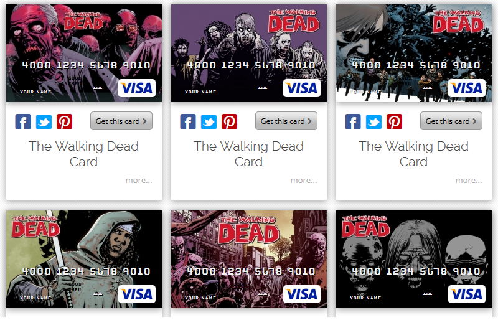Pin the pink zombie card on Pinterest

tap(65, 121)
